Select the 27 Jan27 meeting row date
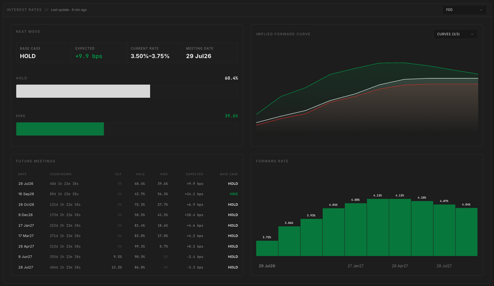The height and width of the screenshot is (286, 494). (x=26, y=225)
